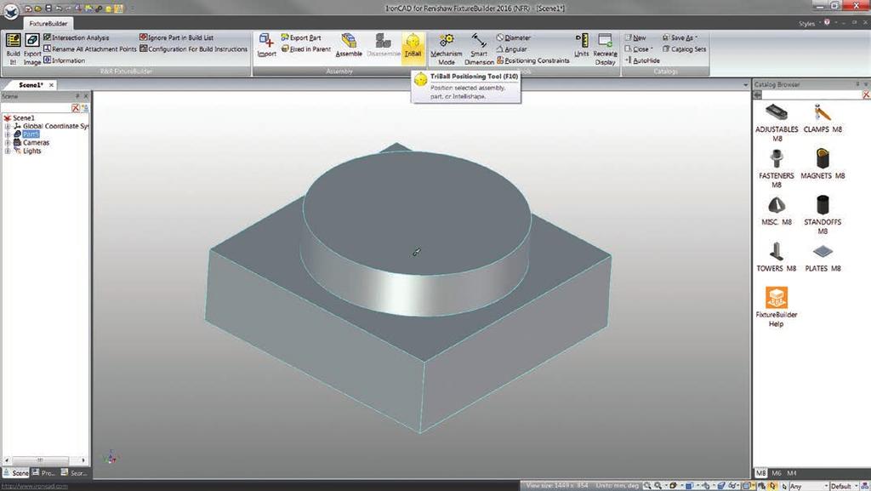
Task: Open the Default configuration dropdown
Action: click(x=843, y=486)
